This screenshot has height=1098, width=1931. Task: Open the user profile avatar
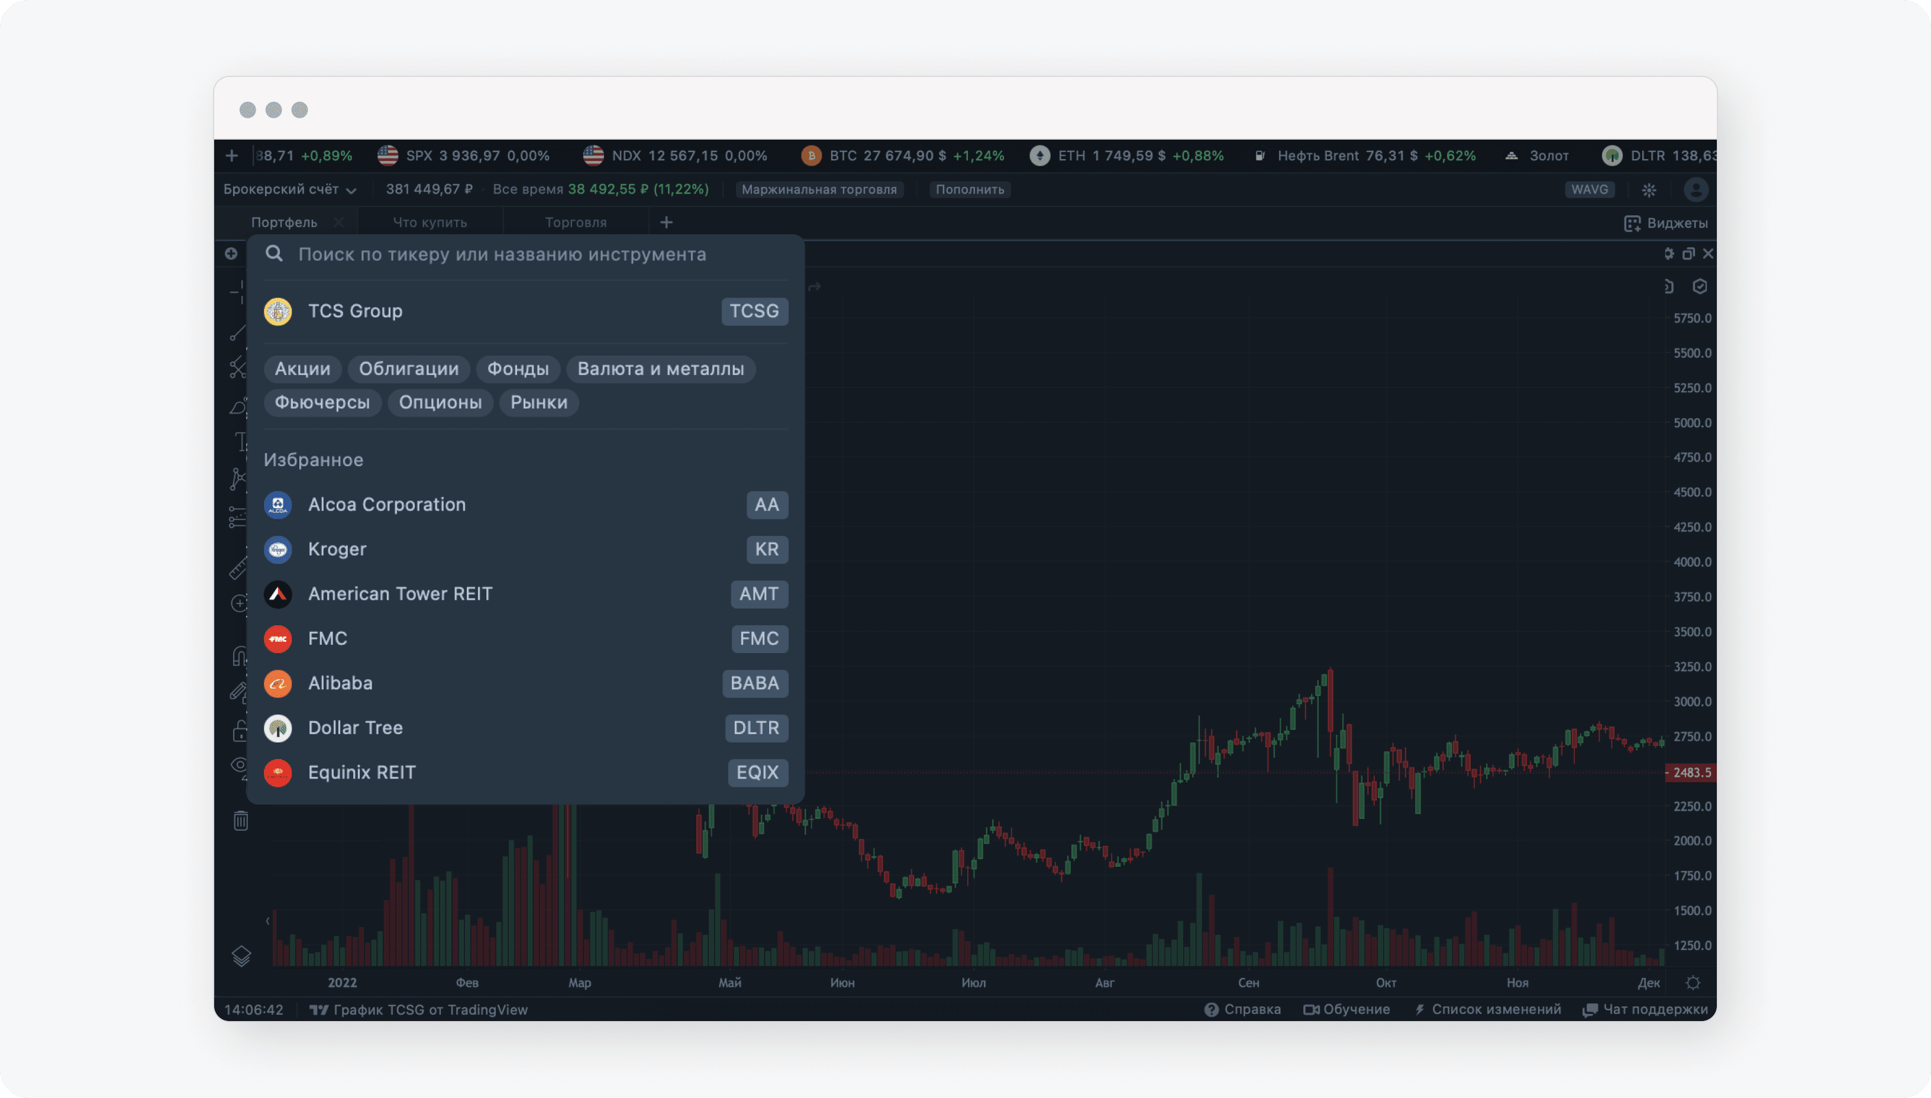[x=1696, y=189]
